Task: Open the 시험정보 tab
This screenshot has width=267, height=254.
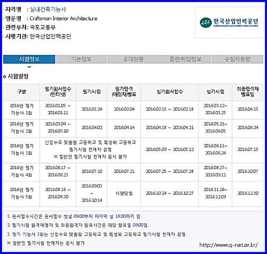Action: (x=29, y=59)
